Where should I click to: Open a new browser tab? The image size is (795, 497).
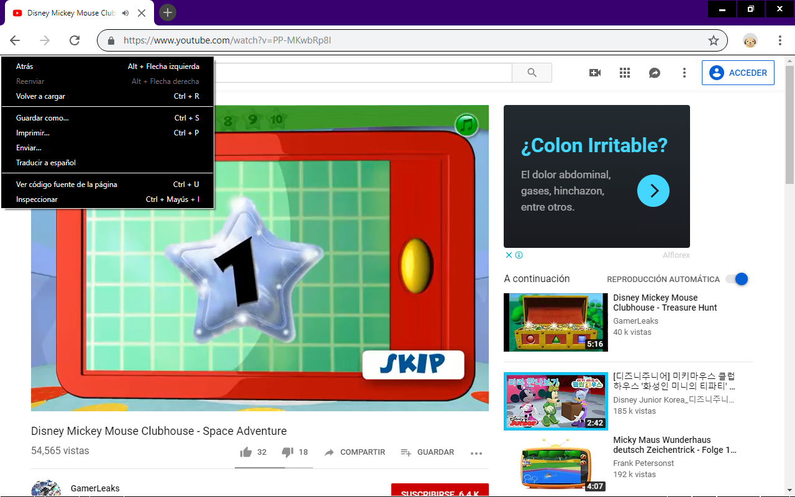click(167, 12)
